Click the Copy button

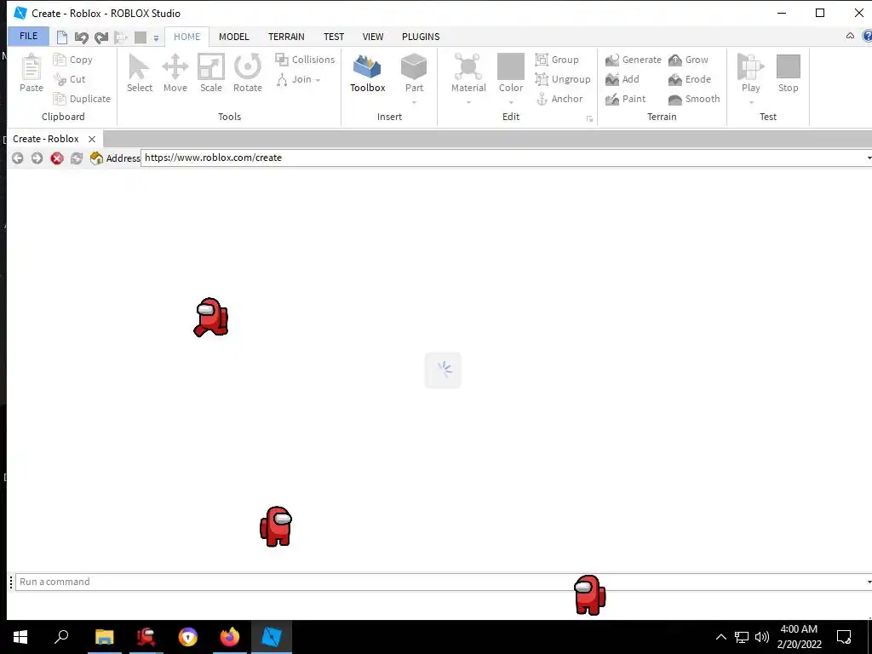[73, 60]
